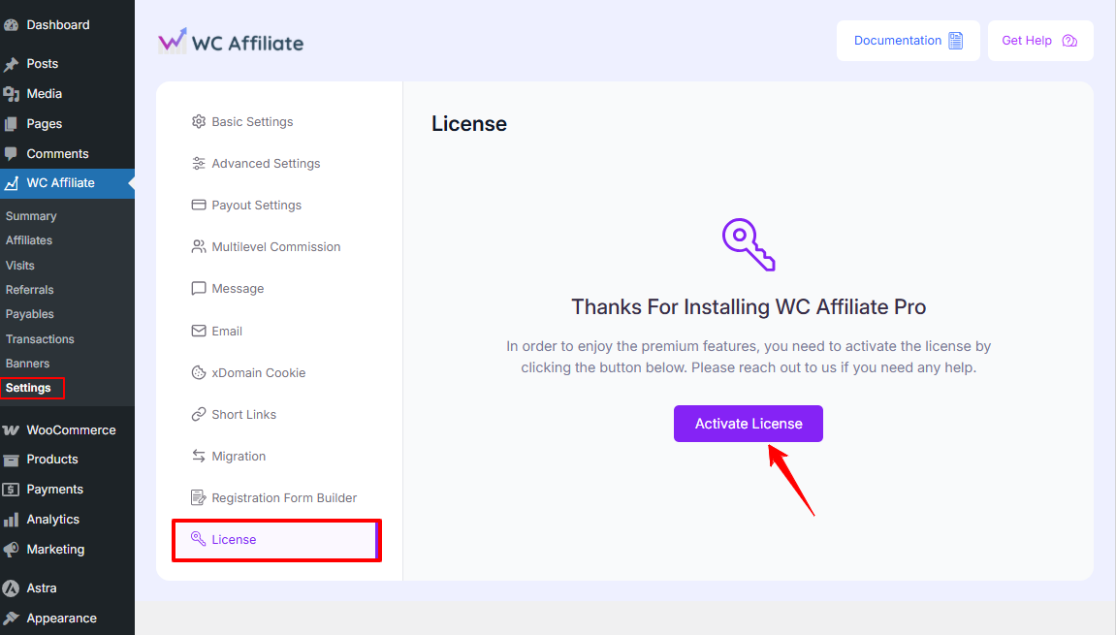Click the Basic Settings gear icon

click(x=199, y=122)
